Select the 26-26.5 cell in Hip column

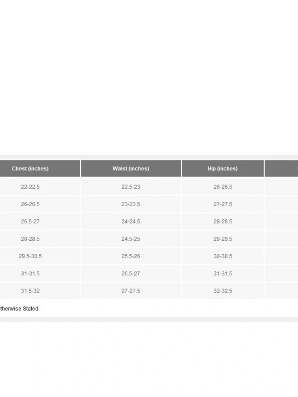tap(223, 187)
